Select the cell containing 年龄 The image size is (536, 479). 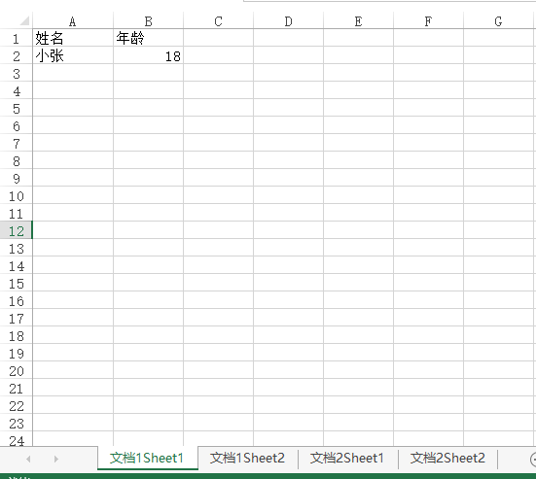click(149, 38)
